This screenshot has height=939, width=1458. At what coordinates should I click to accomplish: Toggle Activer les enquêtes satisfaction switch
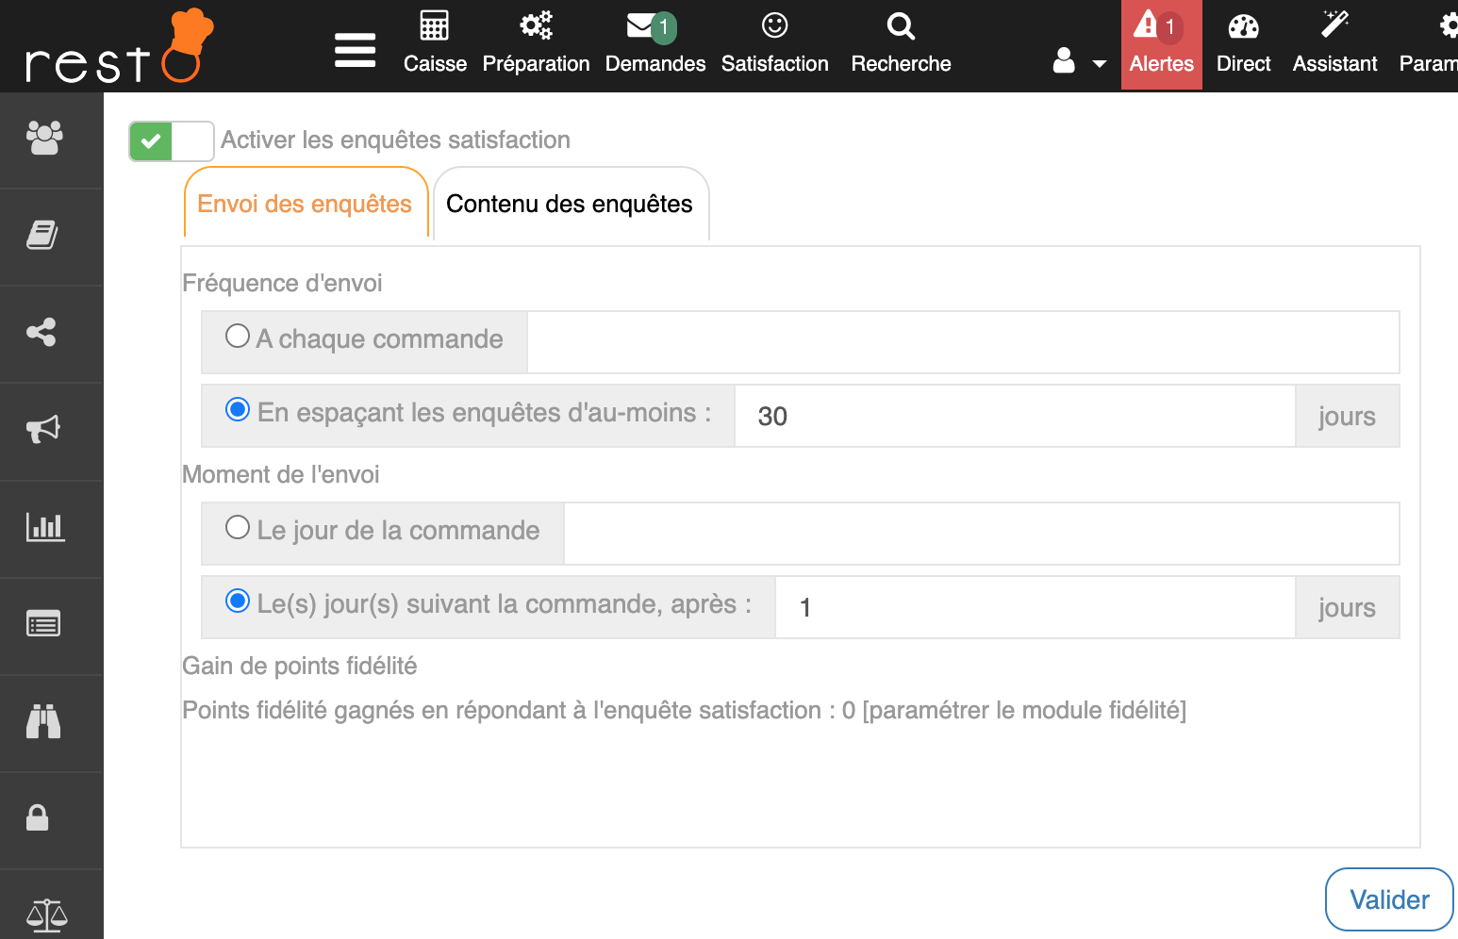point(172,141)
